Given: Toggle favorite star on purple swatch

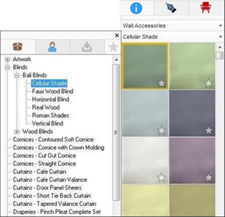Looking at the screenshot, I should point(209,178).
